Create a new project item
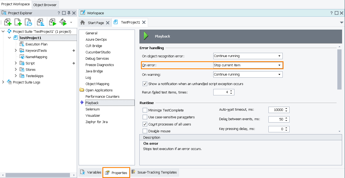345x178 pixels. (x=18, y=22)
